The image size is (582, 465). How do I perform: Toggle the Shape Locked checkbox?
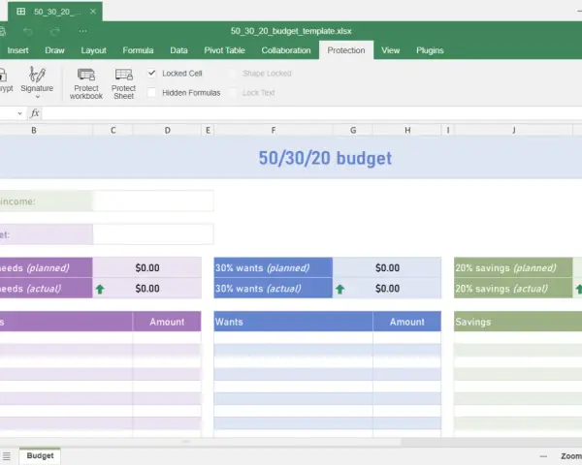(232, 73)
